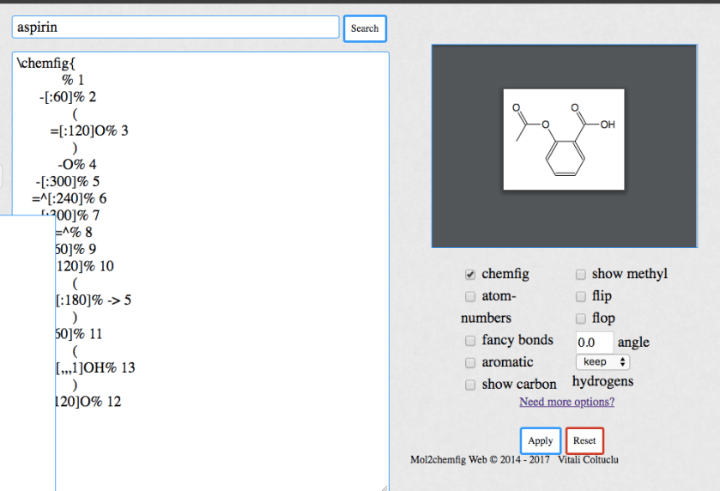Click the dark gray molecule preview panel
720x491 pixels.
669,215
